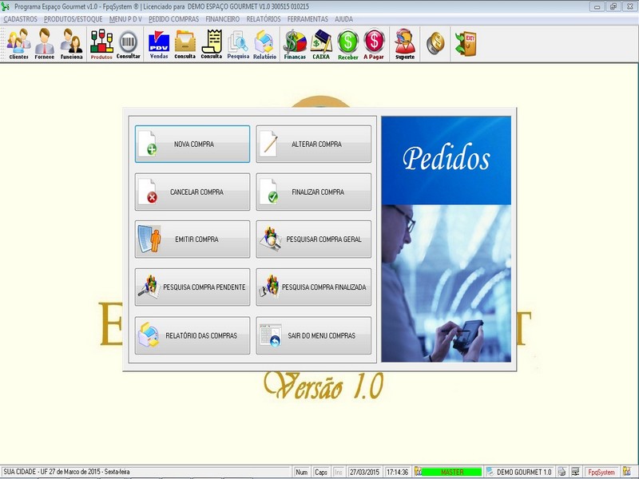Open the PDV Vendas icon
The image size is (639, 479).
[x=159, y=44]
